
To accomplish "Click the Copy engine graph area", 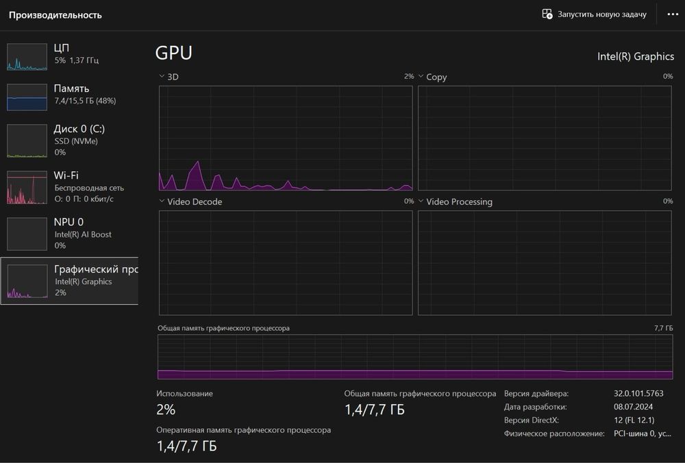I will tap(546, 138).
